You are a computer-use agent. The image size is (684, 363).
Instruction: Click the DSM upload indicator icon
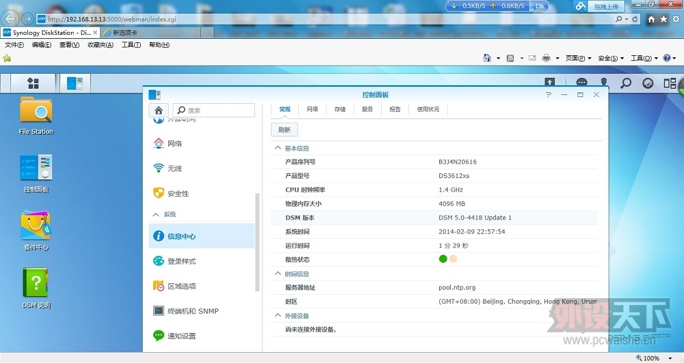[550, 82]
